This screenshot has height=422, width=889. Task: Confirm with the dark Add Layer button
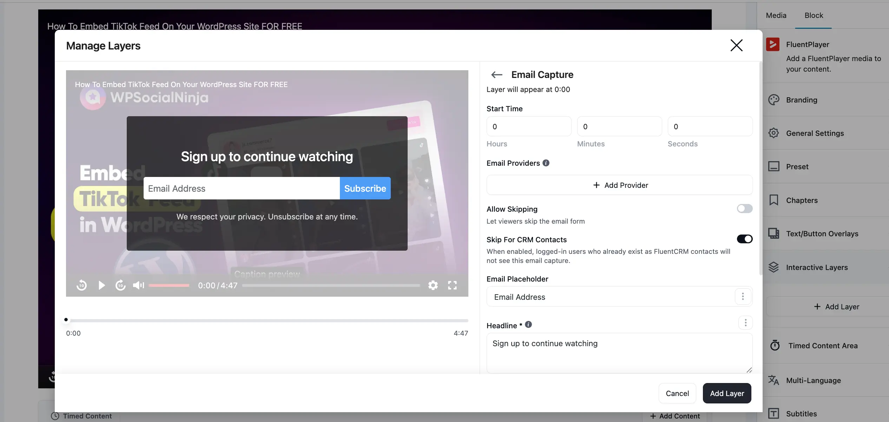727,393
